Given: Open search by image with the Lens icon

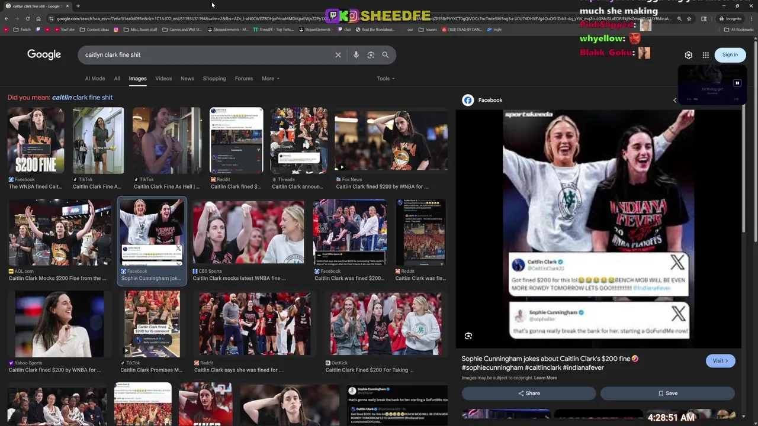Looking at the screenshot, I should click(x=371, y=55).
